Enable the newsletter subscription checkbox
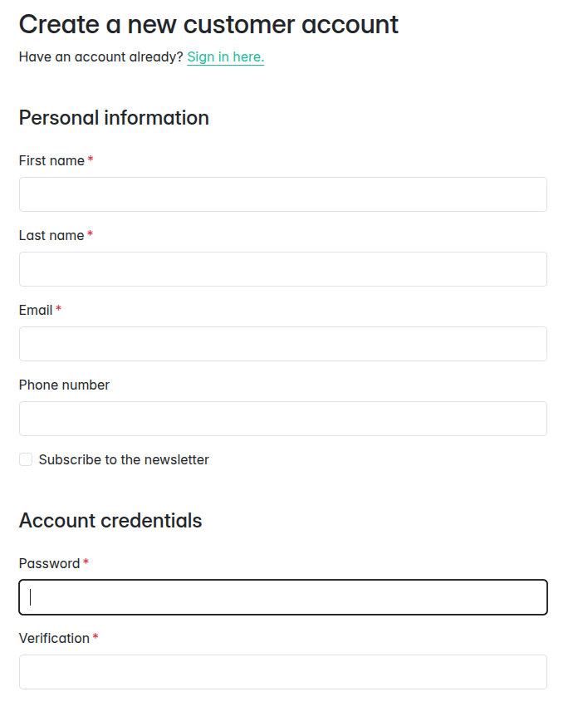Viewport: 583px width, 721px height. 26,459
